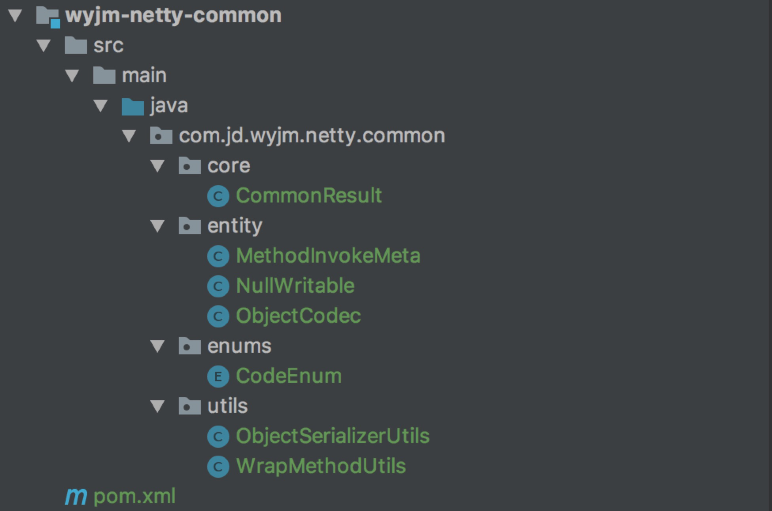This screenshot has width=772, height=511.
Task: Click the enum icon beside CodeEnum
Action: 218,377
